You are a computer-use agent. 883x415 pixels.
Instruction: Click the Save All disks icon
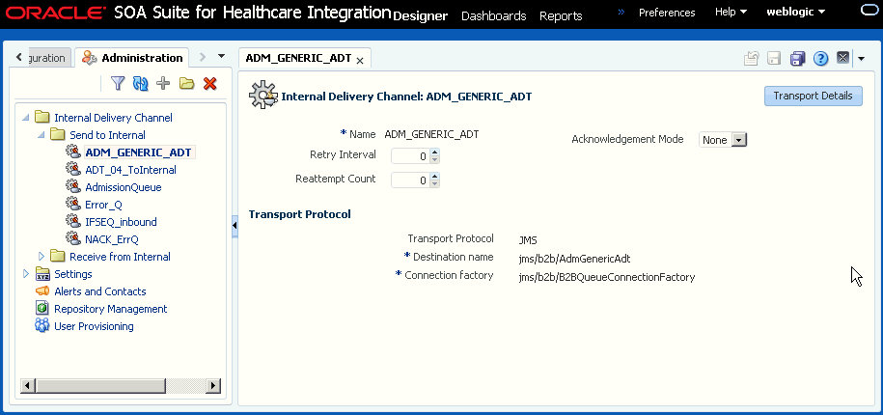pos(797,58)
